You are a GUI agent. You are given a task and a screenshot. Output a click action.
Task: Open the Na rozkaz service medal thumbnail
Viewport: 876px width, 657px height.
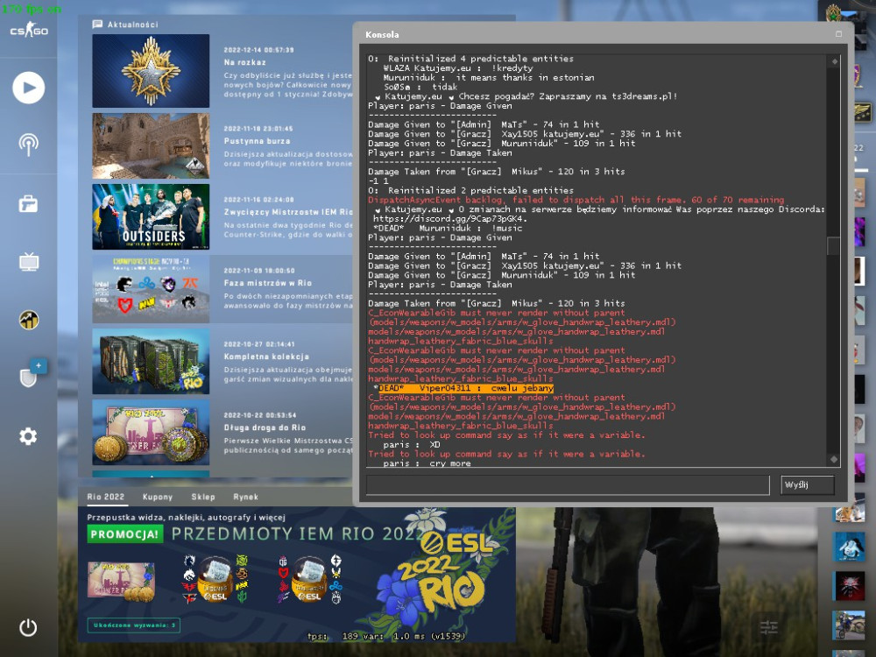[151, 71]
